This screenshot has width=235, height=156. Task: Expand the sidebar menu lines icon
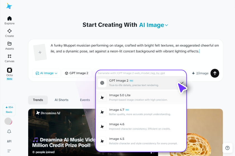tap(9, 151)
